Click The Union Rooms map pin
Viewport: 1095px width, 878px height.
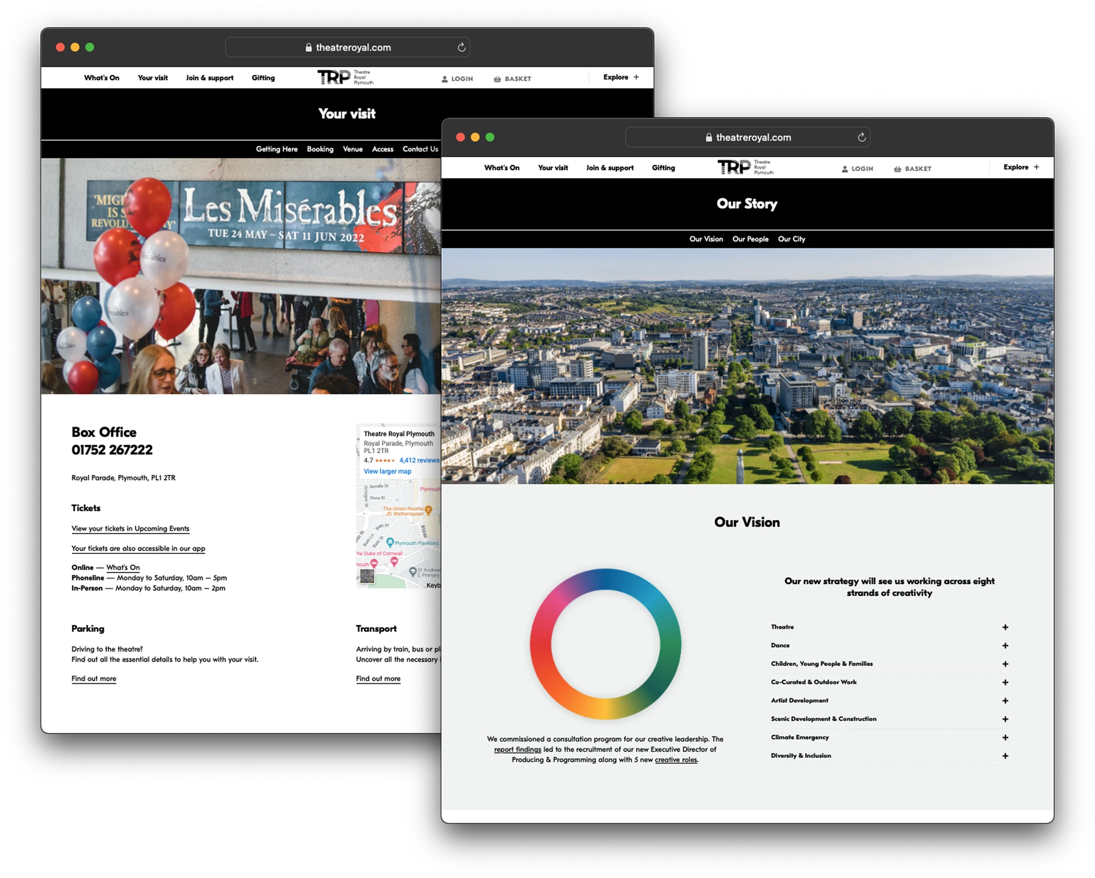tap(428, 510)
